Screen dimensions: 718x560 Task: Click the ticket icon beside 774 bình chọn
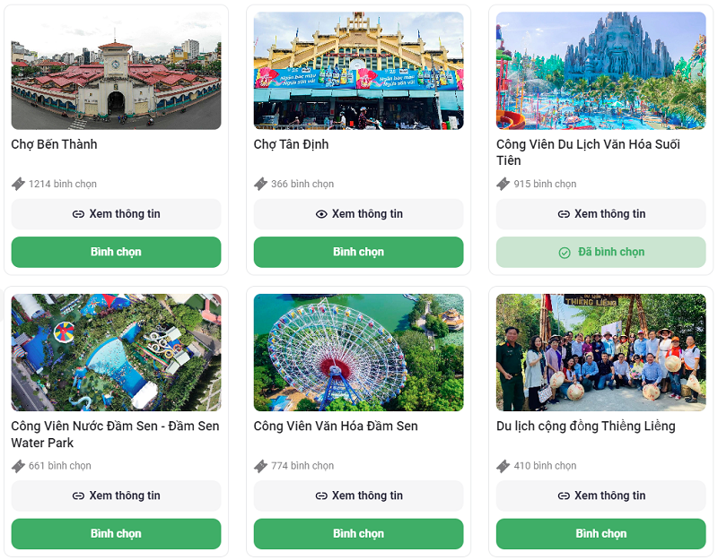pos(260,466)
